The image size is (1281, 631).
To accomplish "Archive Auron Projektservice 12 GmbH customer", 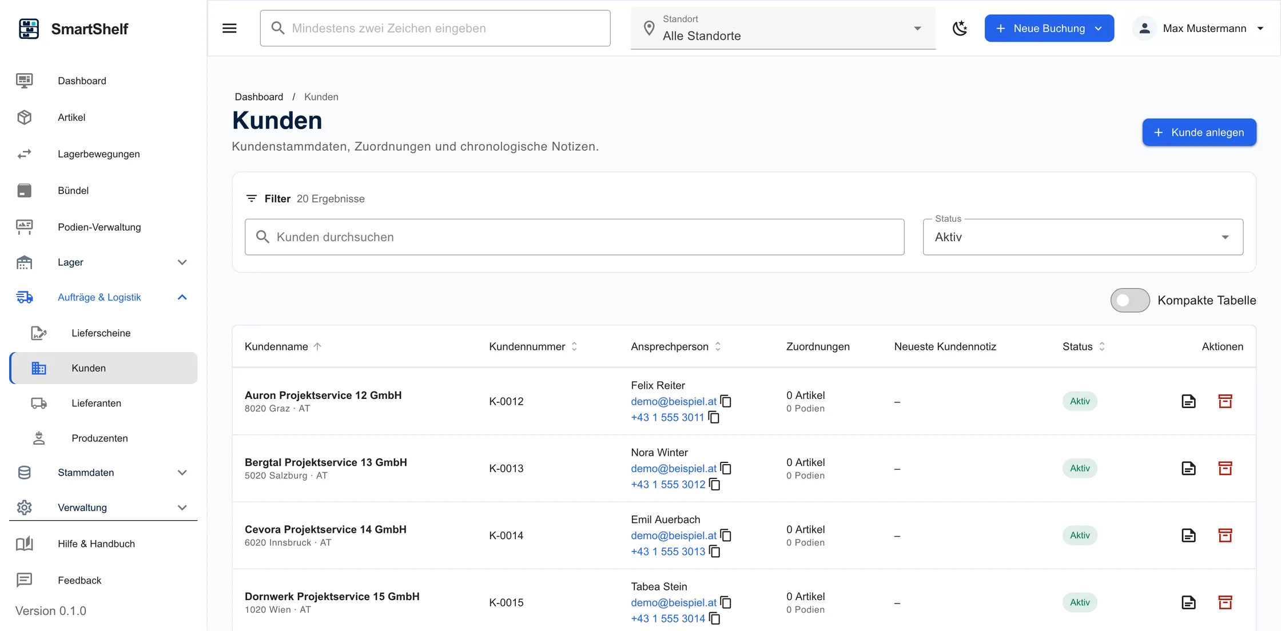I will tap(1225, 401).
